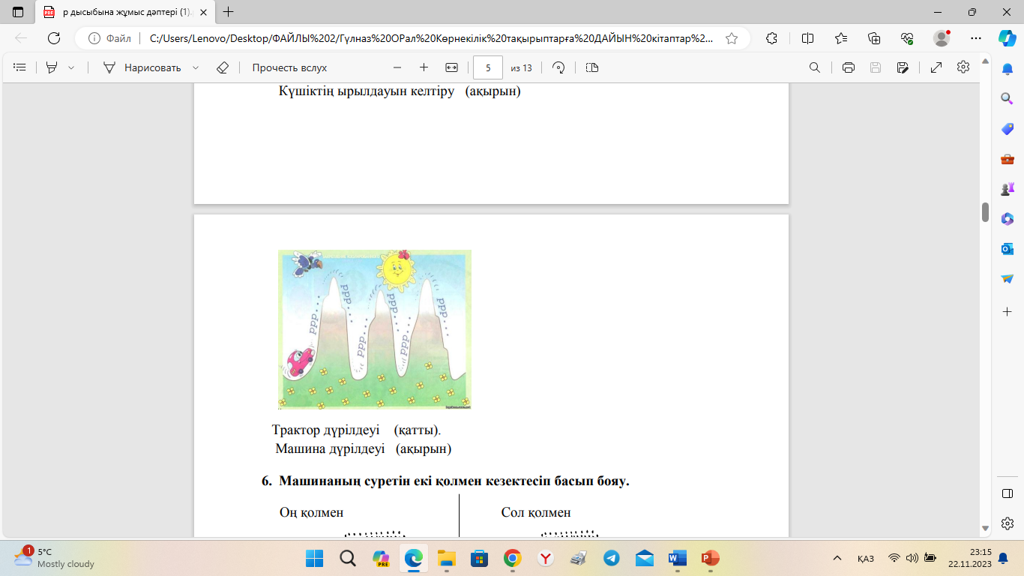The height and width of the screenshot is (576, 1024).
Task: Click the page number input field
Action: tap(488, 67)
